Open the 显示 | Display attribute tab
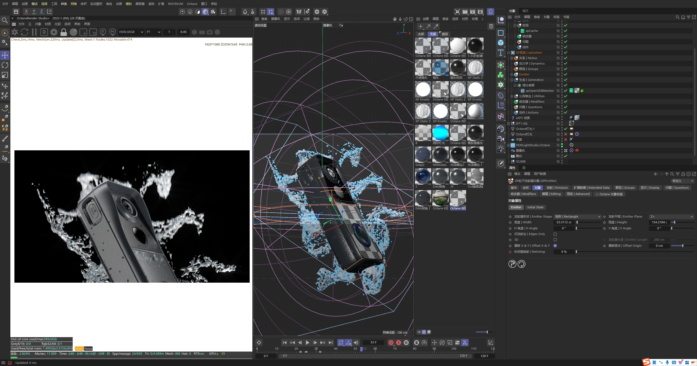The height and width of the screenshot is (366, 697). coord(650,188)
